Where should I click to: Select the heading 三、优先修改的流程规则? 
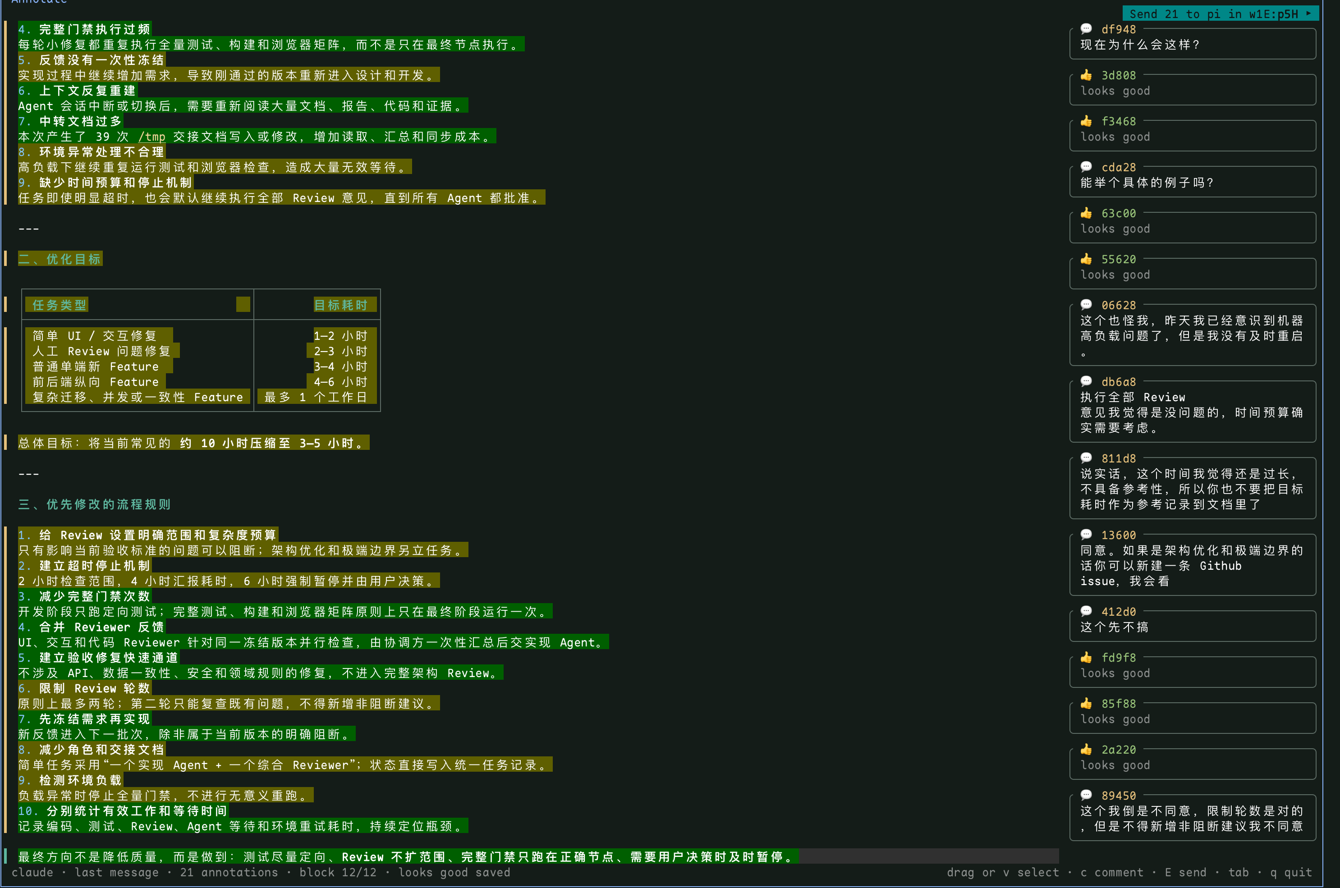click(x=95, y=504)
